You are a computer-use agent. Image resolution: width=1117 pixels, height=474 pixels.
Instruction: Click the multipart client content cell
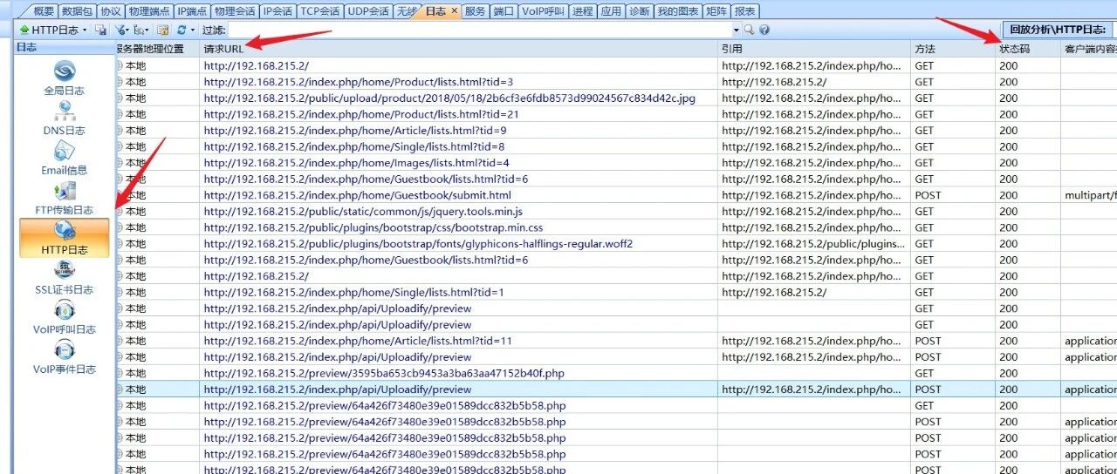click(1090, 195)
